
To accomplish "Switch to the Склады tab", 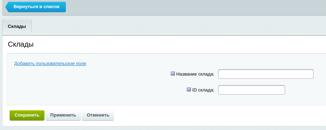I will pos(17,26).
